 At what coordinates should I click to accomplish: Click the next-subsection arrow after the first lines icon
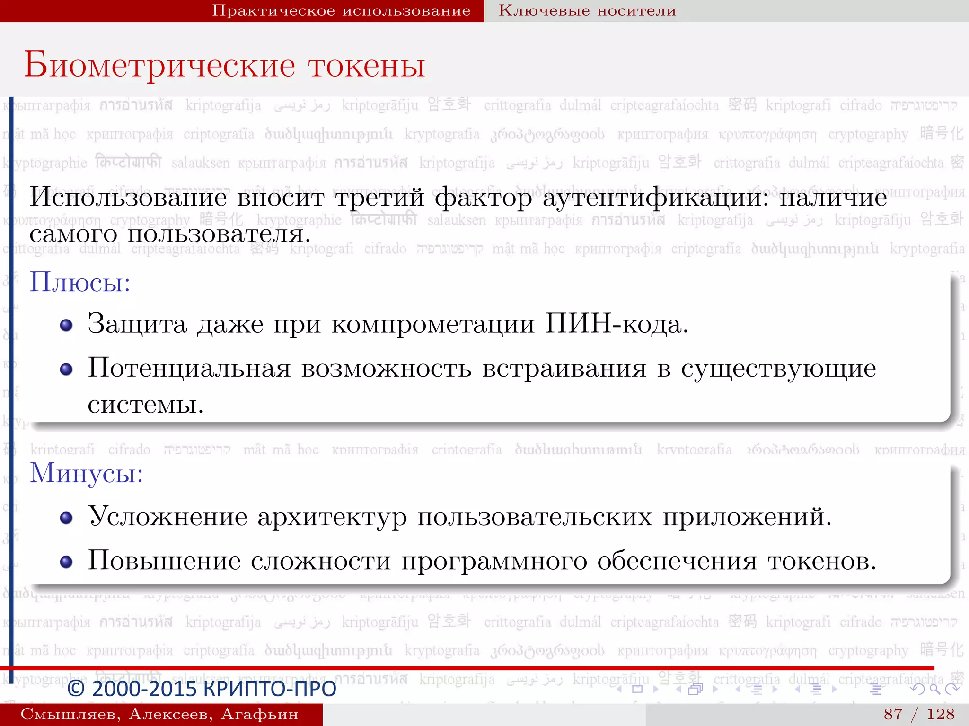coord(775,689)
